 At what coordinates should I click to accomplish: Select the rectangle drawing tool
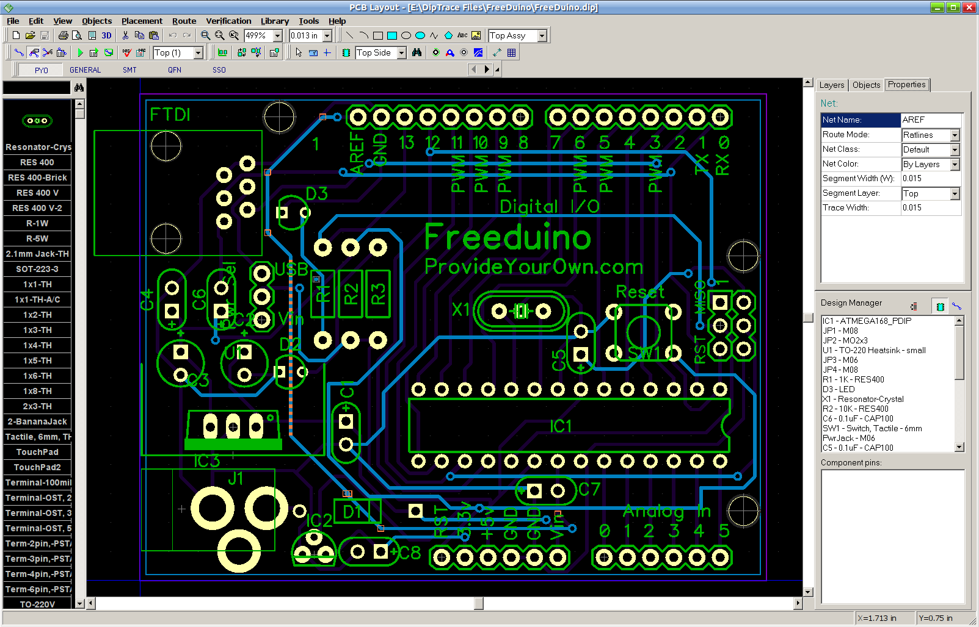(x=378, y=35)
